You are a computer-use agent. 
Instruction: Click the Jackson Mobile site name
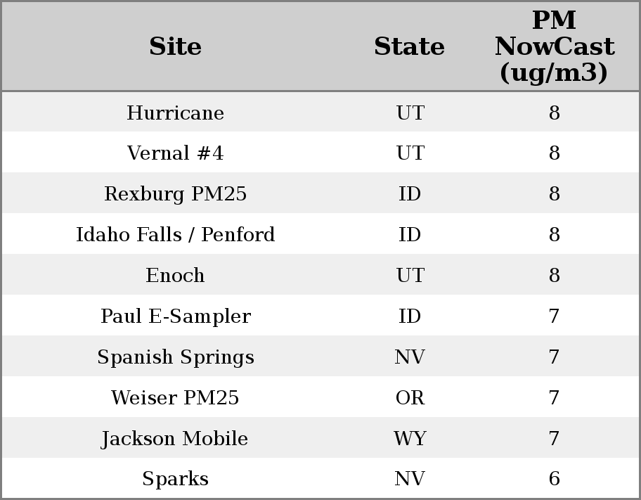[x=175, y=439]
